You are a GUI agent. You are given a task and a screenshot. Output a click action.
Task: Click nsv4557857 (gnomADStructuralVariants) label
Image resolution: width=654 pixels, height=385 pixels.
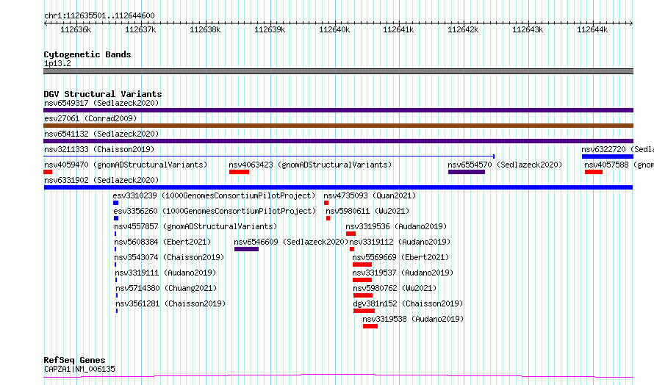tap(195, 226)
